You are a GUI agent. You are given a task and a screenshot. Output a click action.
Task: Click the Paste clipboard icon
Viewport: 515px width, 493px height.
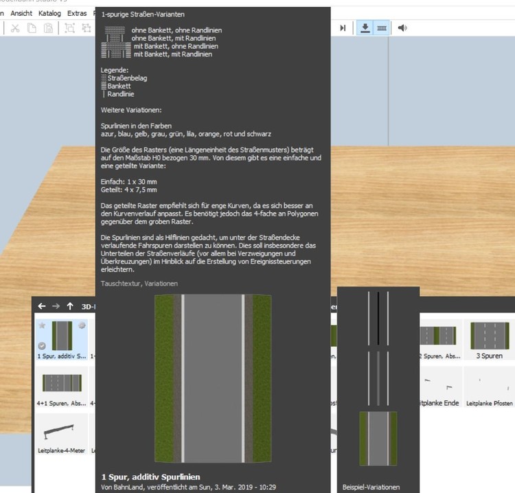[x=49, y=28]
